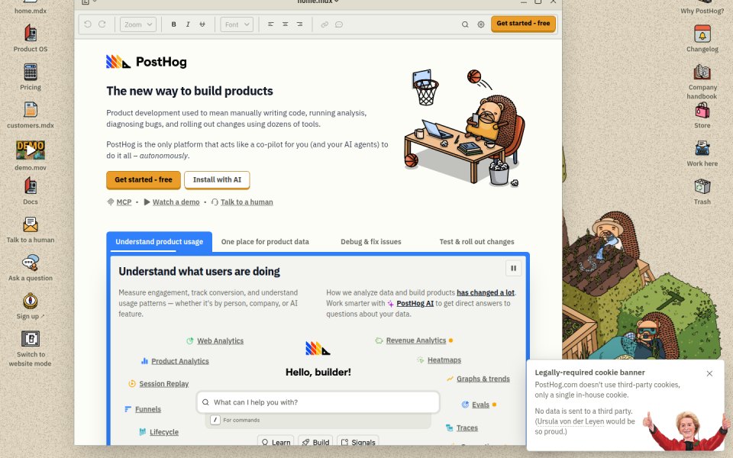Pause the auto-rotating feature slideshow

point(513,268)
